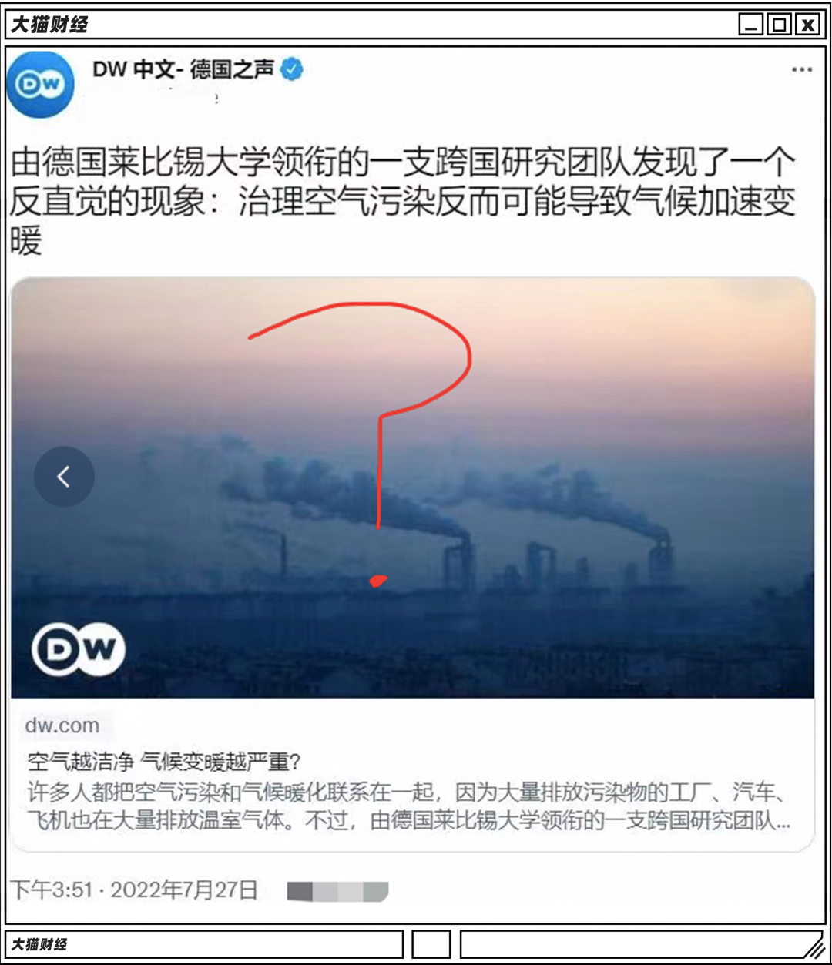Click the small empty box in bottom bar
Screen dimensions: 832x965
pyautogui.click(x=431, y=944)
